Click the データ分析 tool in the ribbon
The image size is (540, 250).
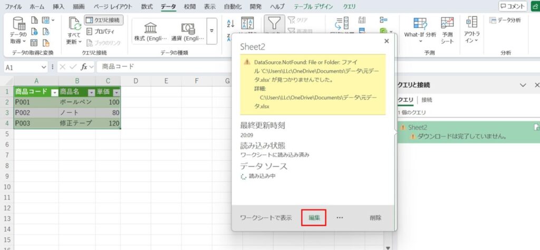tap(505, 20)
